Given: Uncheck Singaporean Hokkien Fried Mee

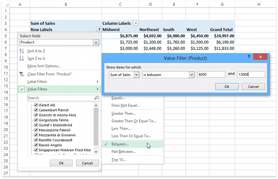Looking at the screenshot, I should pos(36,150).
